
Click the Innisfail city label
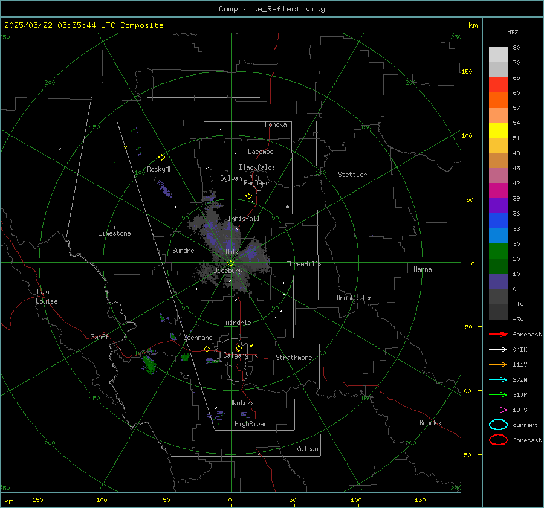[244, 219]
